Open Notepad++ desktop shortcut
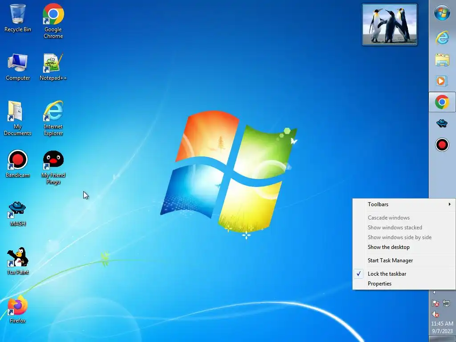Image resolution: width=456 pixels, height=342 pixels. 53,67
